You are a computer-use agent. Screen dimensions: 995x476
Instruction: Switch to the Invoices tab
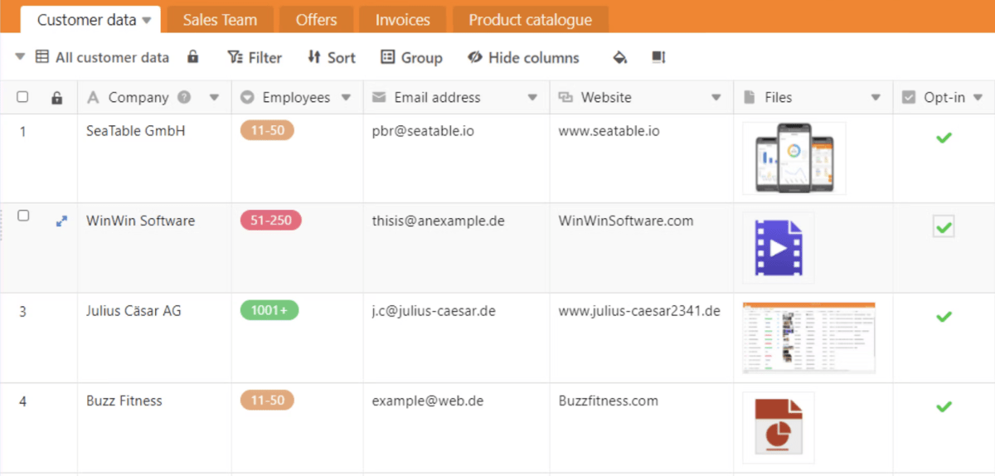[x=403, y=20]
